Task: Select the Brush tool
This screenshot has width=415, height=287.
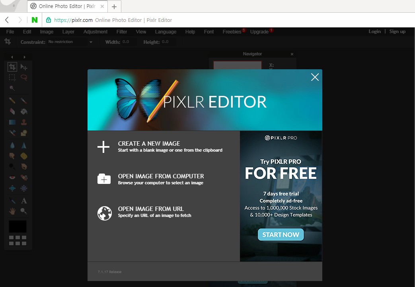Action: [x=24, y=101]
